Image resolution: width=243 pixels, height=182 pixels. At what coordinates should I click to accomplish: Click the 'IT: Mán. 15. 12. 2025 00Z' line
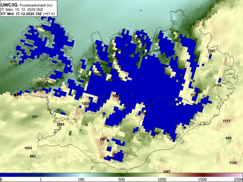22,10
